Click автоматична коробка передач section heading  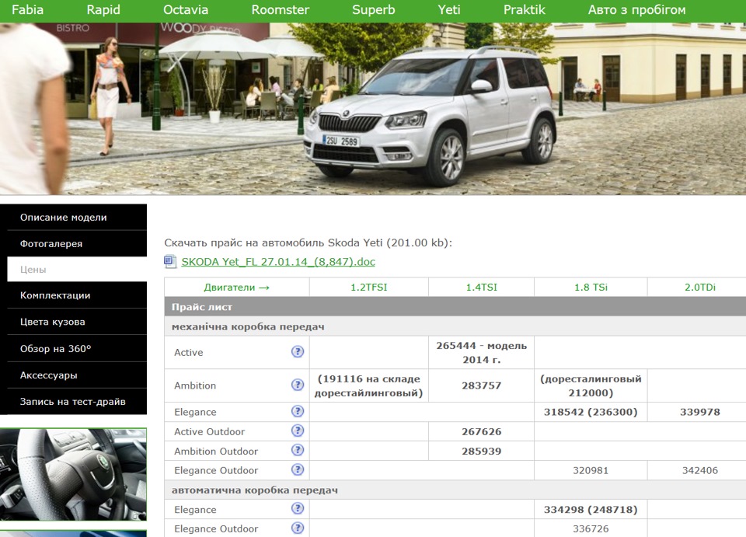click(255, 490)
